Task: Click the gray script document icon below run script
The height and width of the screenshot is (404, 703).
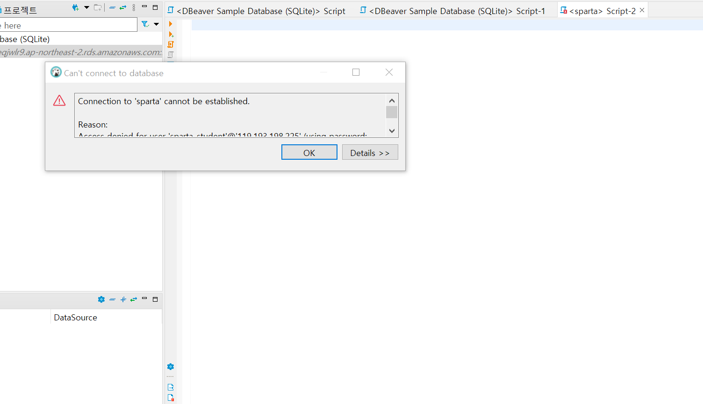Action: point(171,55)
